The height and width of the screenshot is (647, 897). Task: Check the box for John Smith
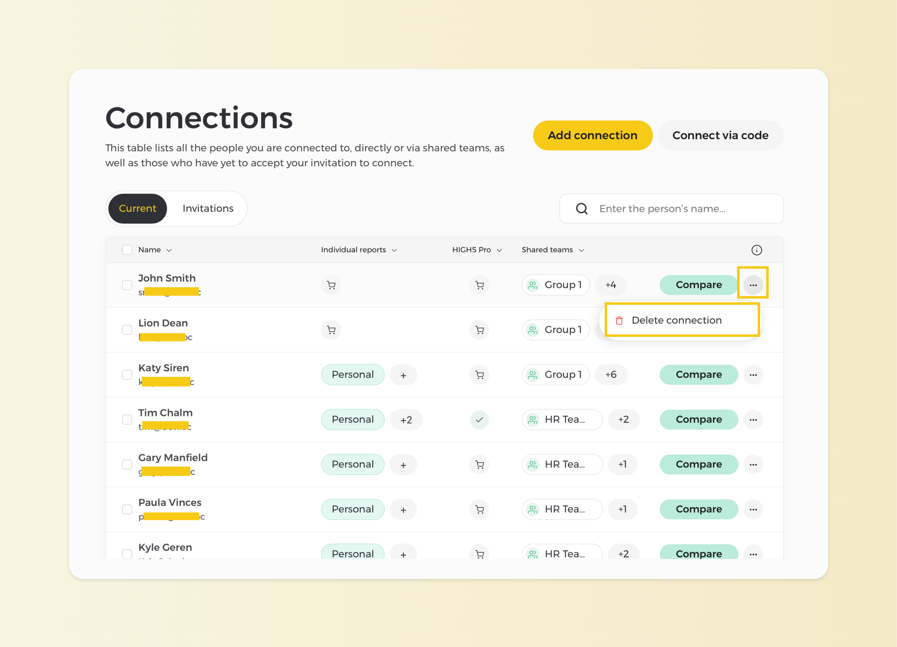[x=127, y=285]
